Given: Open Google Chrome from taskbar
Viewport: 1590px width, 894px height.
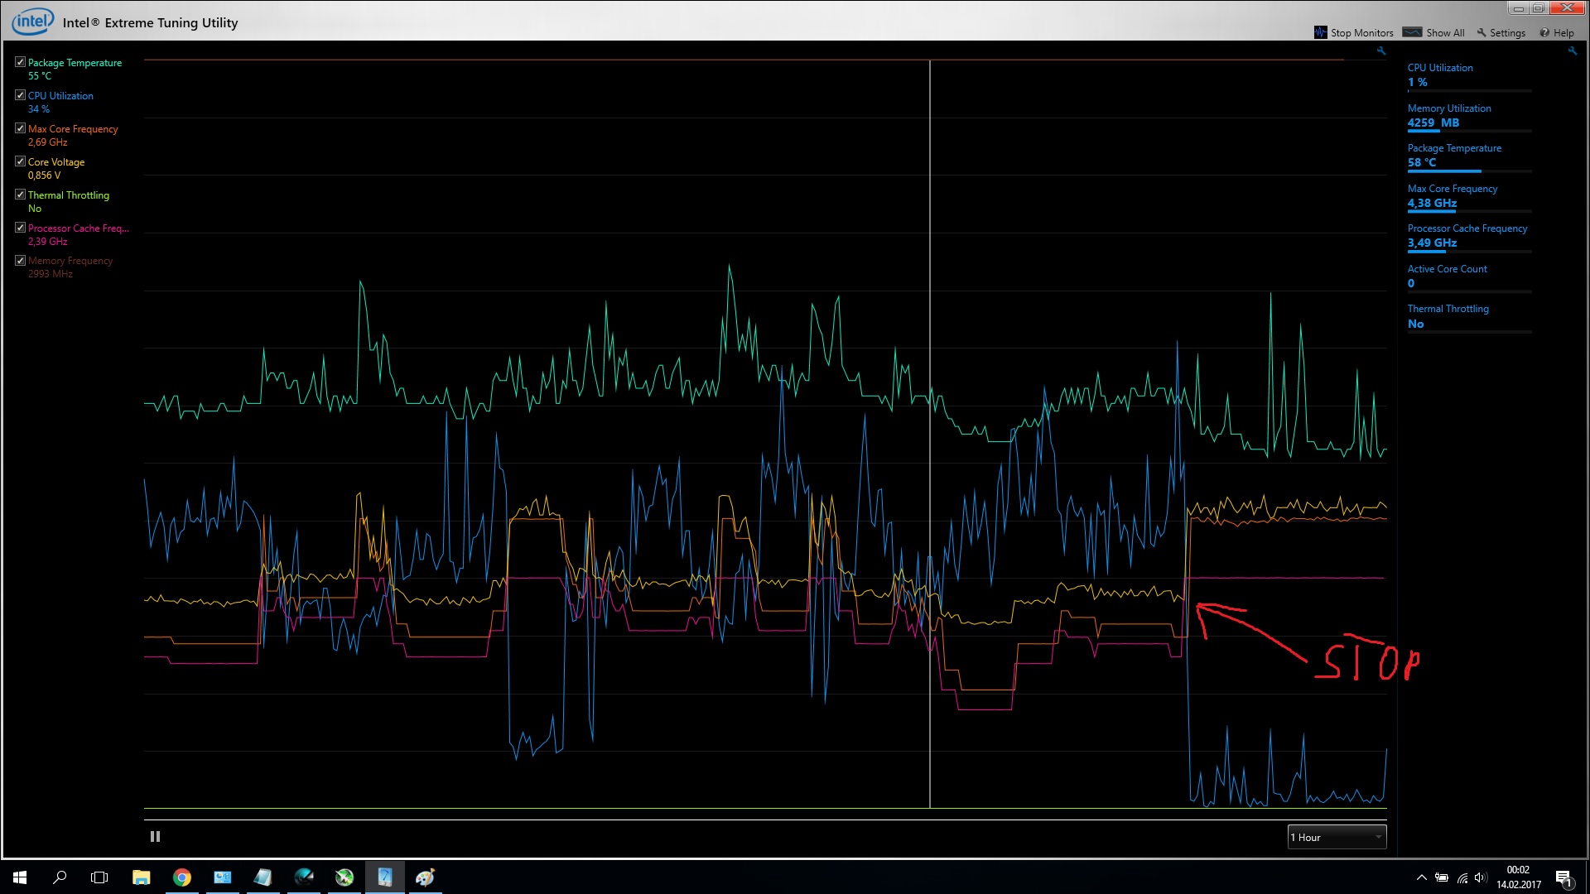Looking at the screenshot, I should 182,877.
